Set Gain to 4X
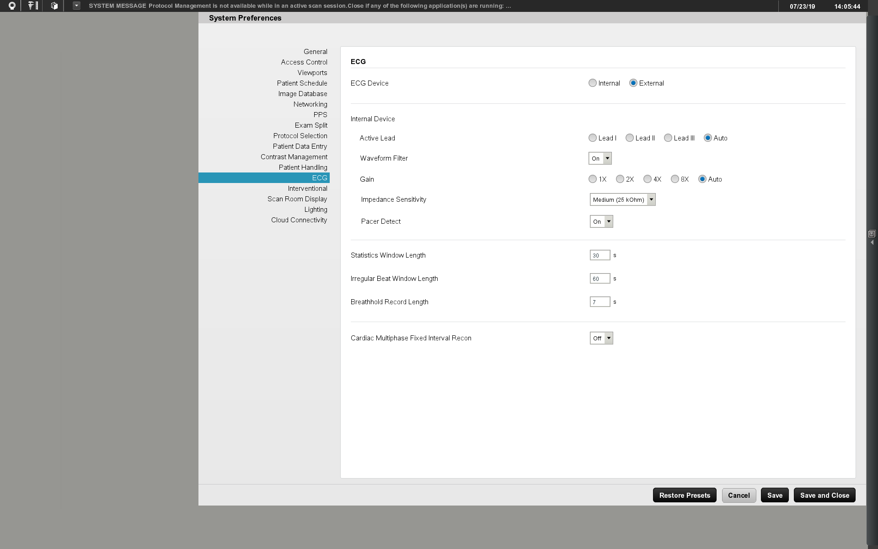Viewport: 878px width, 549px height. pyautogui.click(x=648, y=179)
